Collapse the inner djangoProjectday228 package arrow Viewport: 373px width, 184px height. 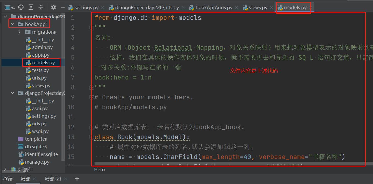13,93
